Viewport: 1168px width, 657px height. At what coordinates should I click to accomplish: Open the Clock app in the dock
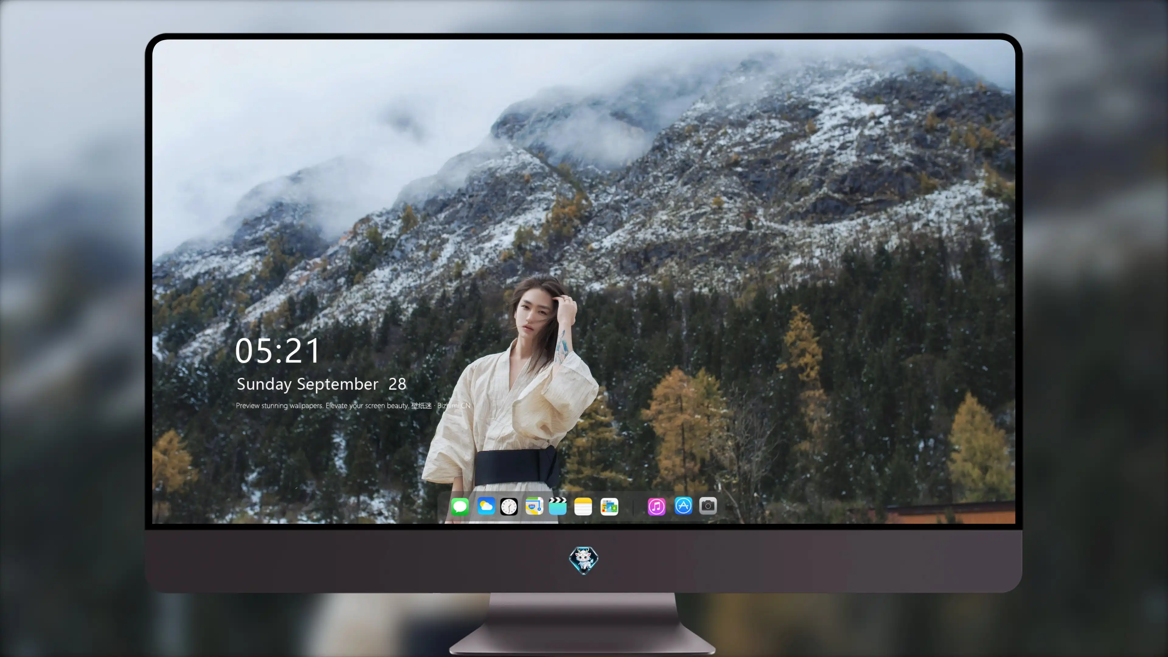(509, 506)
